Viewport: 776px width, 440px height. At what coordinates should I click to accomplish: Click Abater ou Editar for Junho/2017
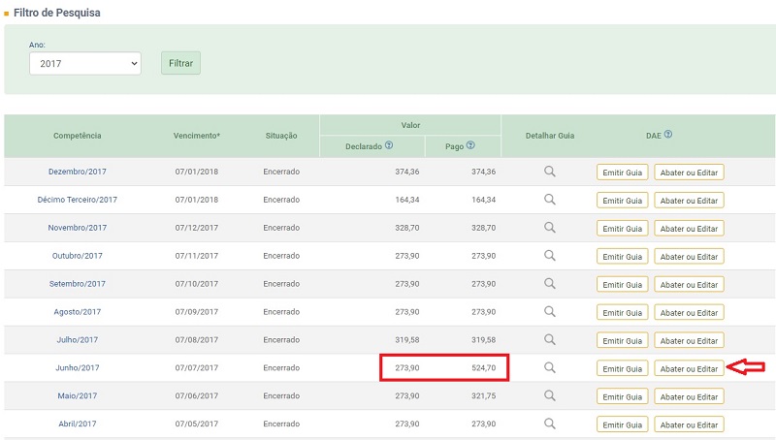click(x=689, y=368)
